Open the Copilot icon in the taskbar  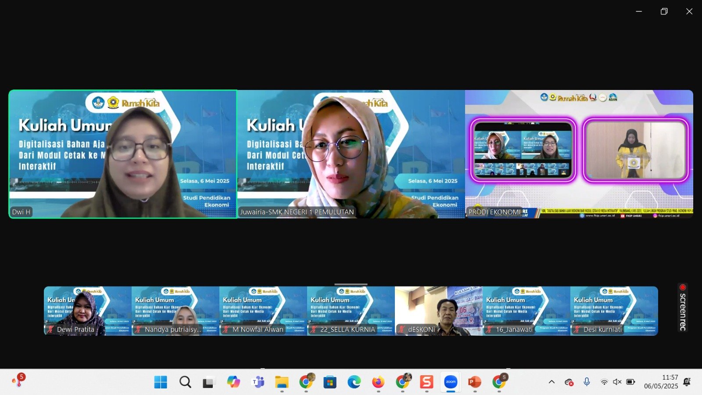click(233, 382)
